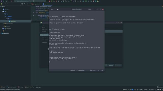Image resolution: width=163 pixels, height=91 pixels.
Task: Click the 4 spaces indent status item
Action: [x=145, y=89]
